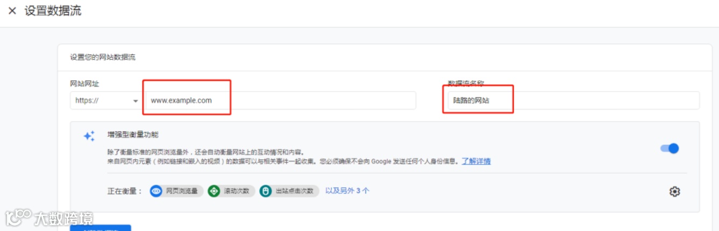Close the 设置数据流 panel with the X

(12, 11)
